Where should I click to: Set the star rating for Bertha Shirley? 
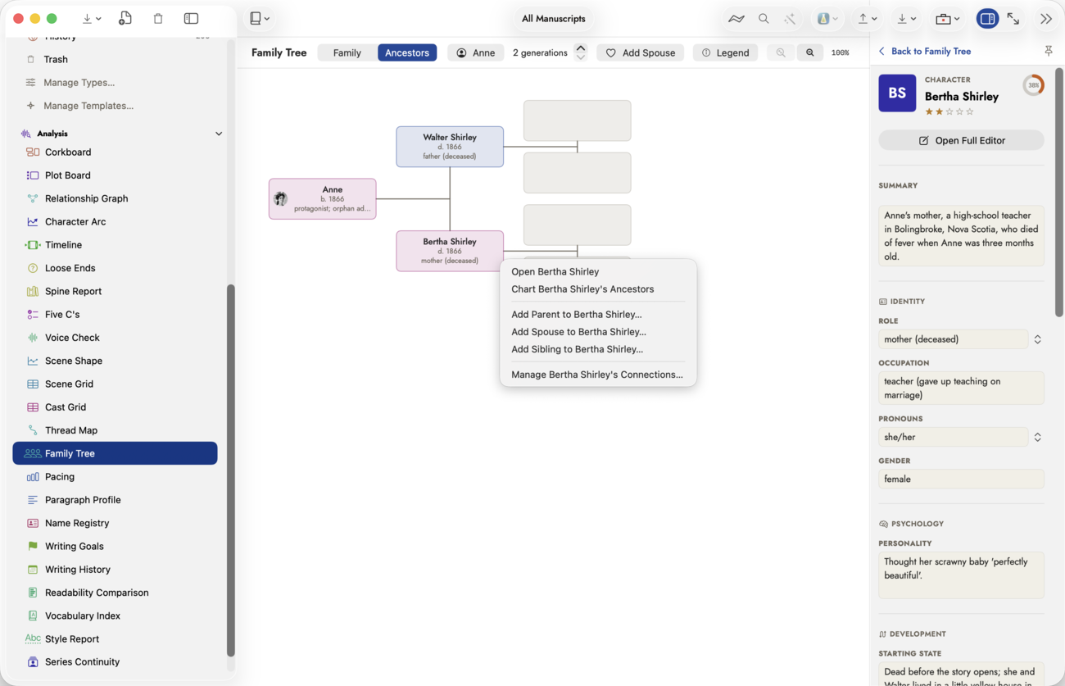click(949, 111)
